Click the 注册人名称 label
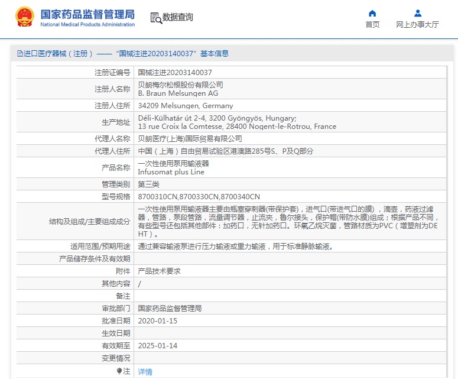This screenshot has width=458, height=379. pos(112,89)
